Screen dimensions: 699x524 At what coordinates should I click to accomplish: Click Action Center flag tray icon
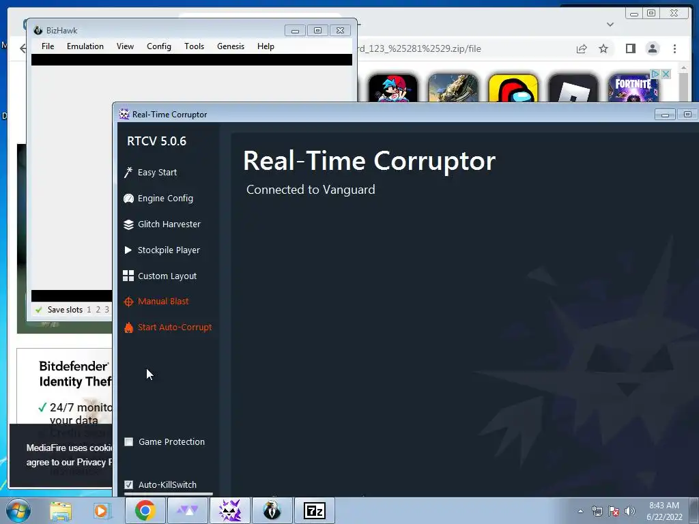coord(614,511)
